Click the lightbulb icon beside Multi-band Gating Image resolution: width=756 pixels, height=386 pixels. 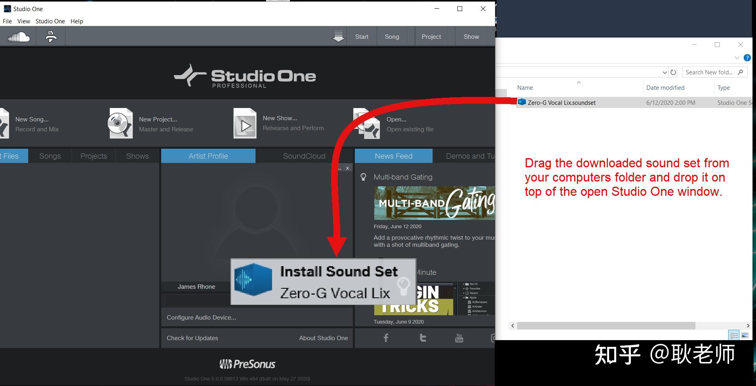point(363,177)
